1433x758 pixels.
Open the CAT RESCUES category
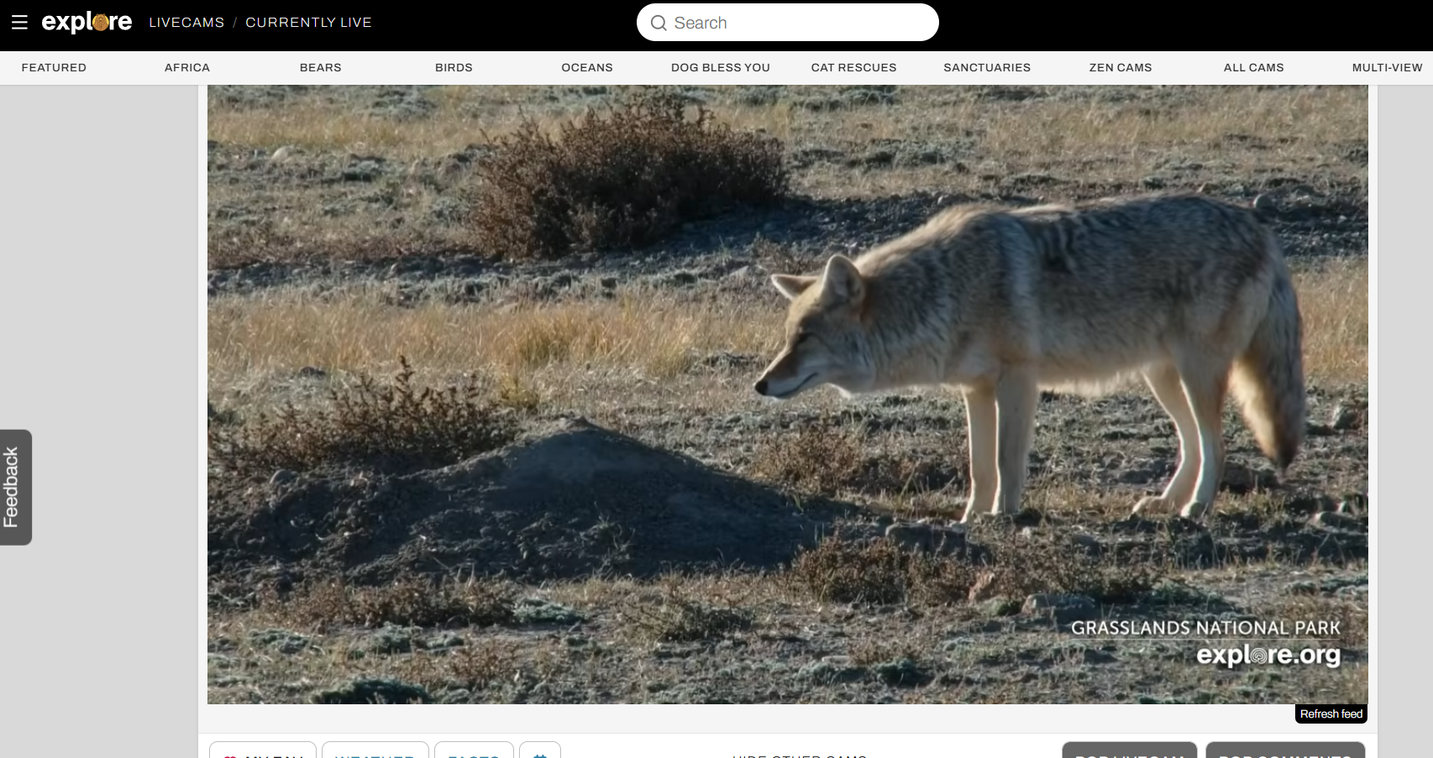853,67
